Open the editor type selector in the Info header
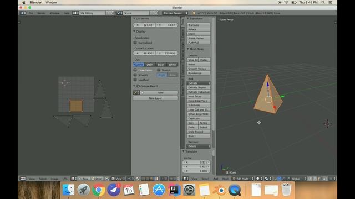355x199 pixels. (23, 13)
